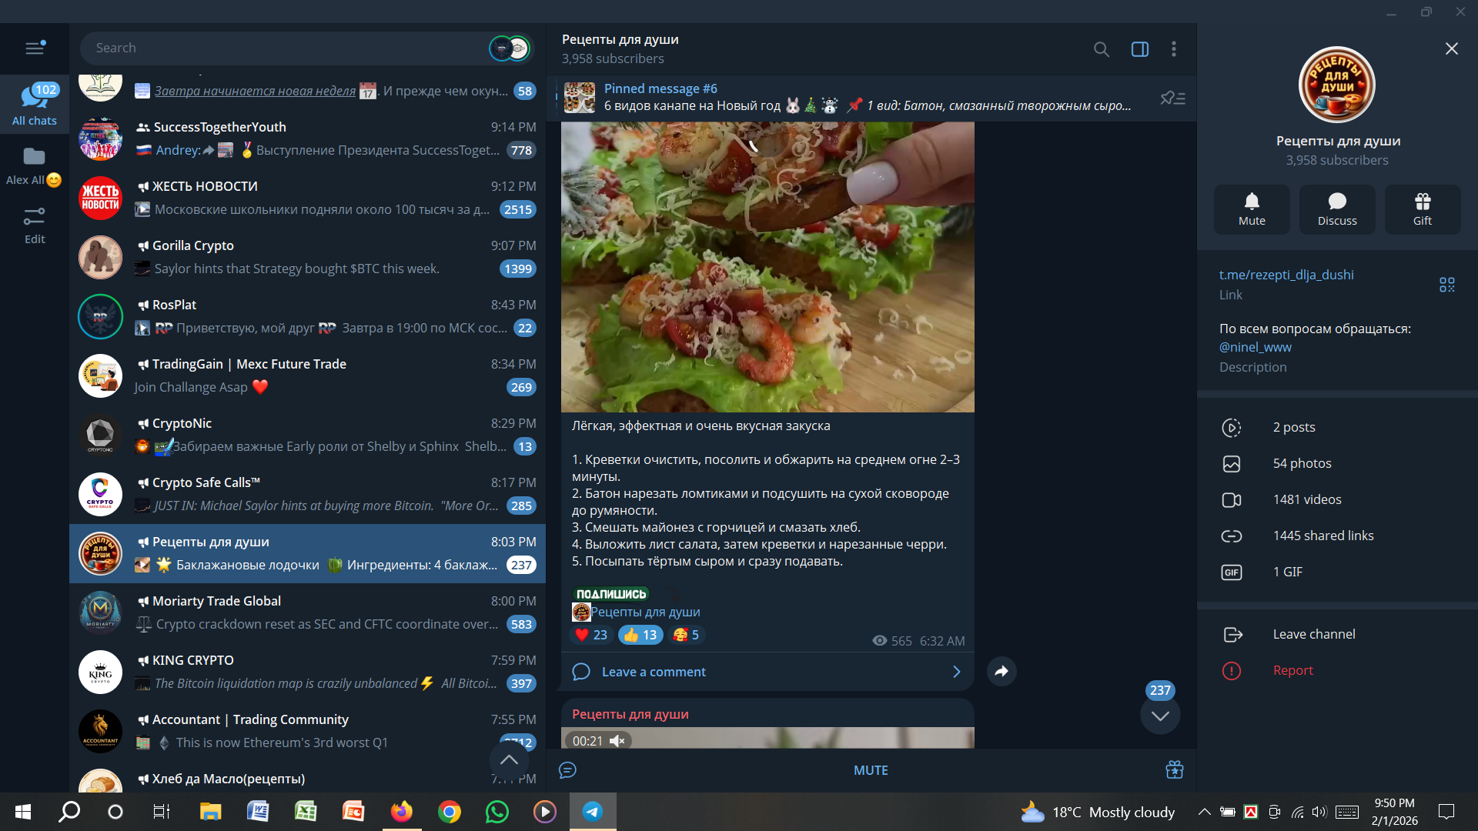
Task: Toggle the right info sidebar panel
Action: pos(1140,49)
